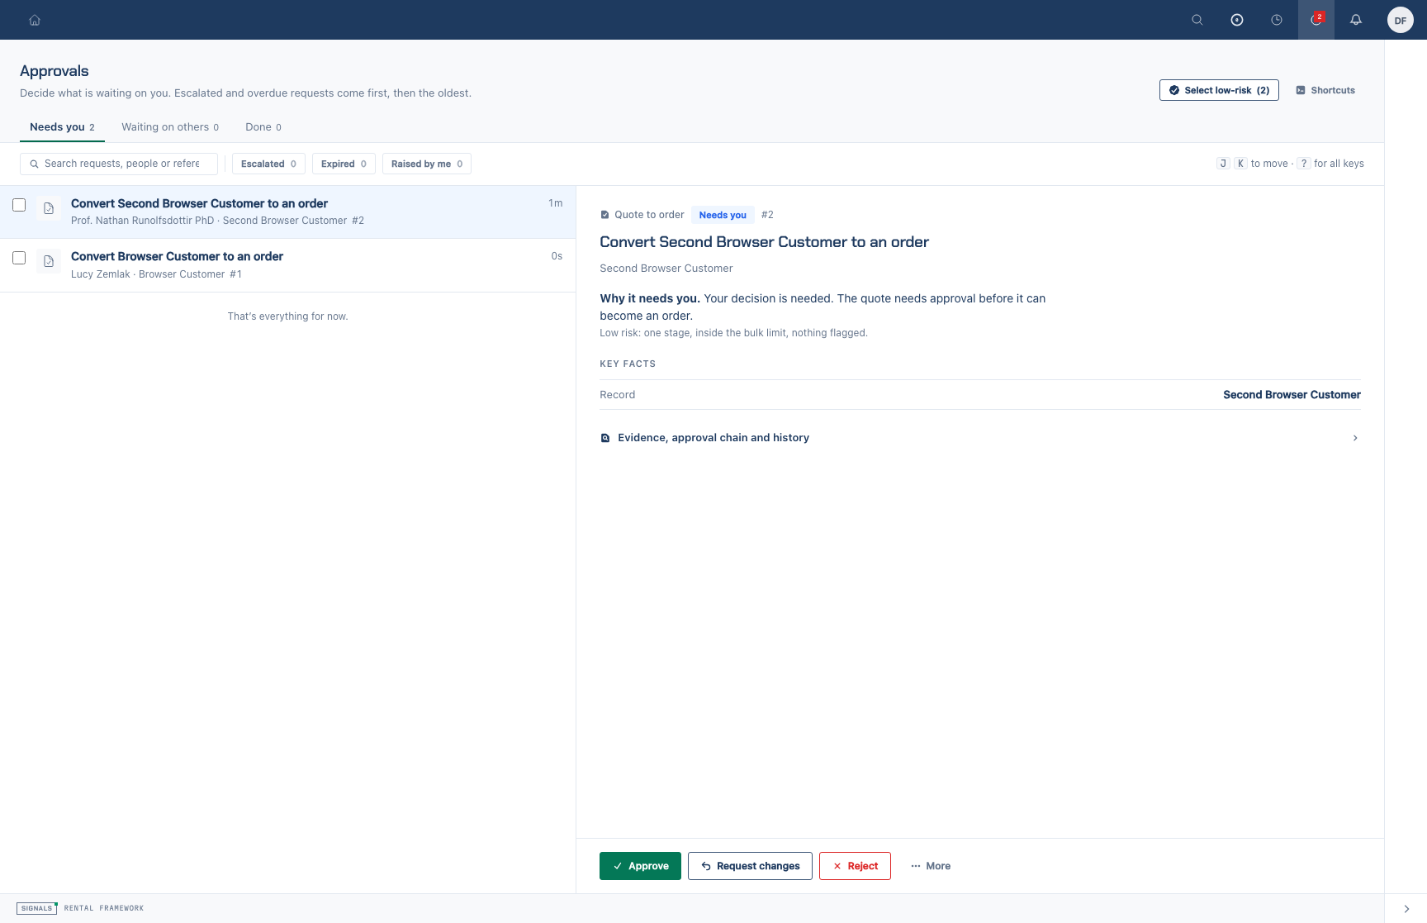
Task: Reject the request
Action: tap(855, 866)
